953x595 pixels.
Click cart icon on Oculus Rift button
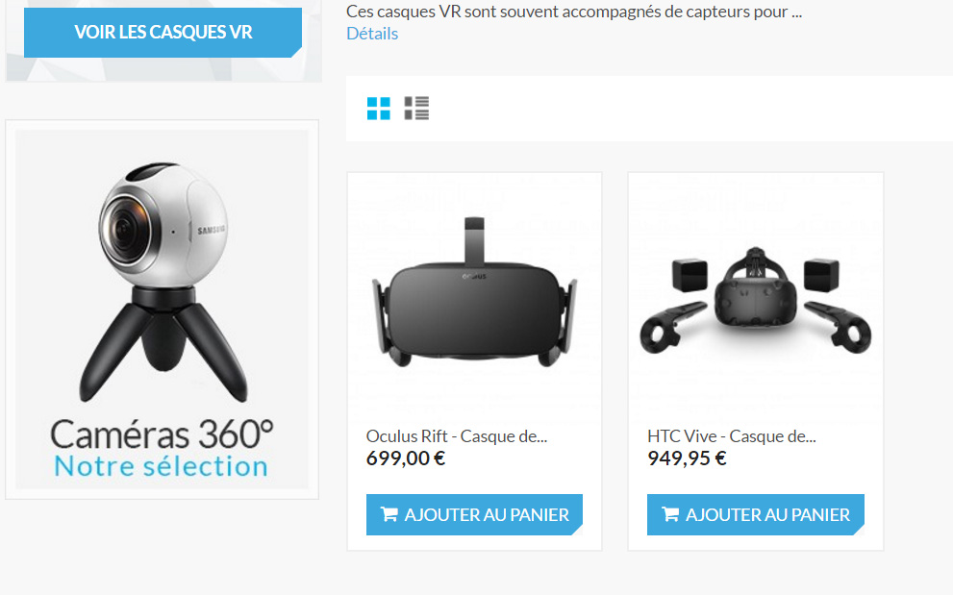pyautogui.click(x=389, y=515)
